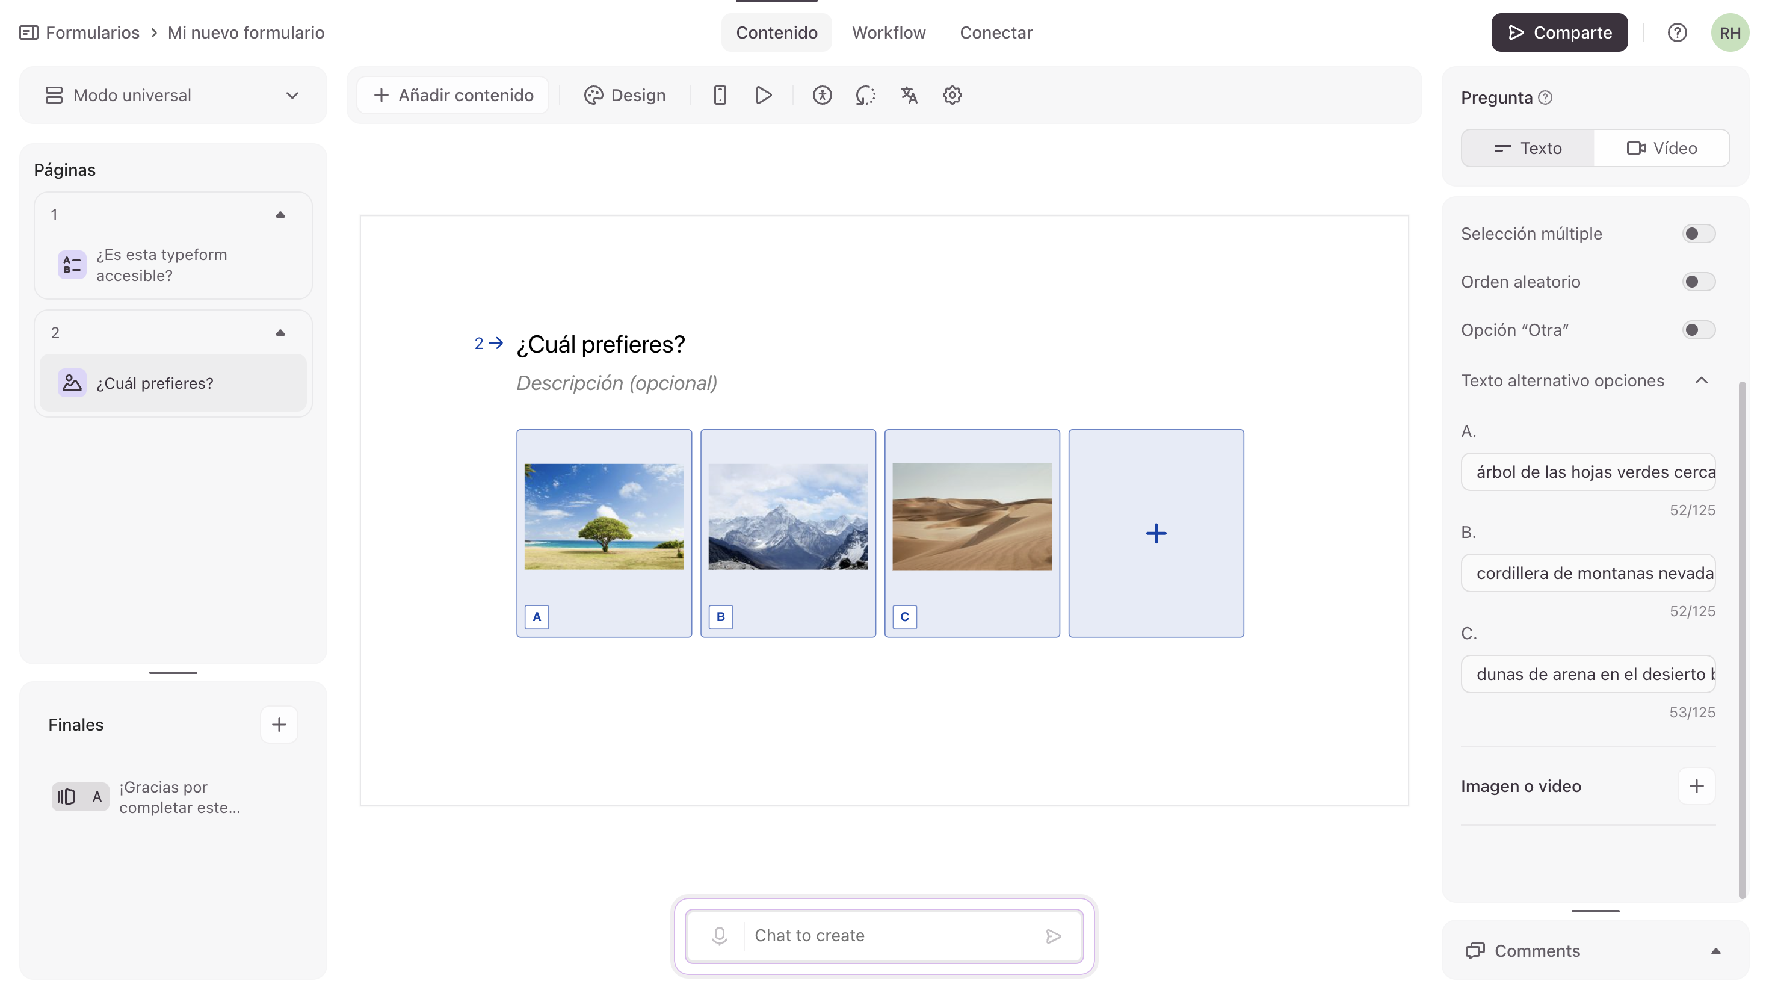Add image or video plus icon
The height and width of the screenshot is (999, 1769).
coord(1696,785)
